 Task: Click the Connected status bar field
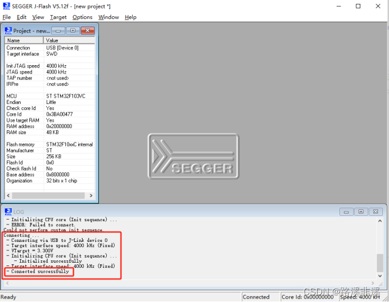tap(260, 297)
